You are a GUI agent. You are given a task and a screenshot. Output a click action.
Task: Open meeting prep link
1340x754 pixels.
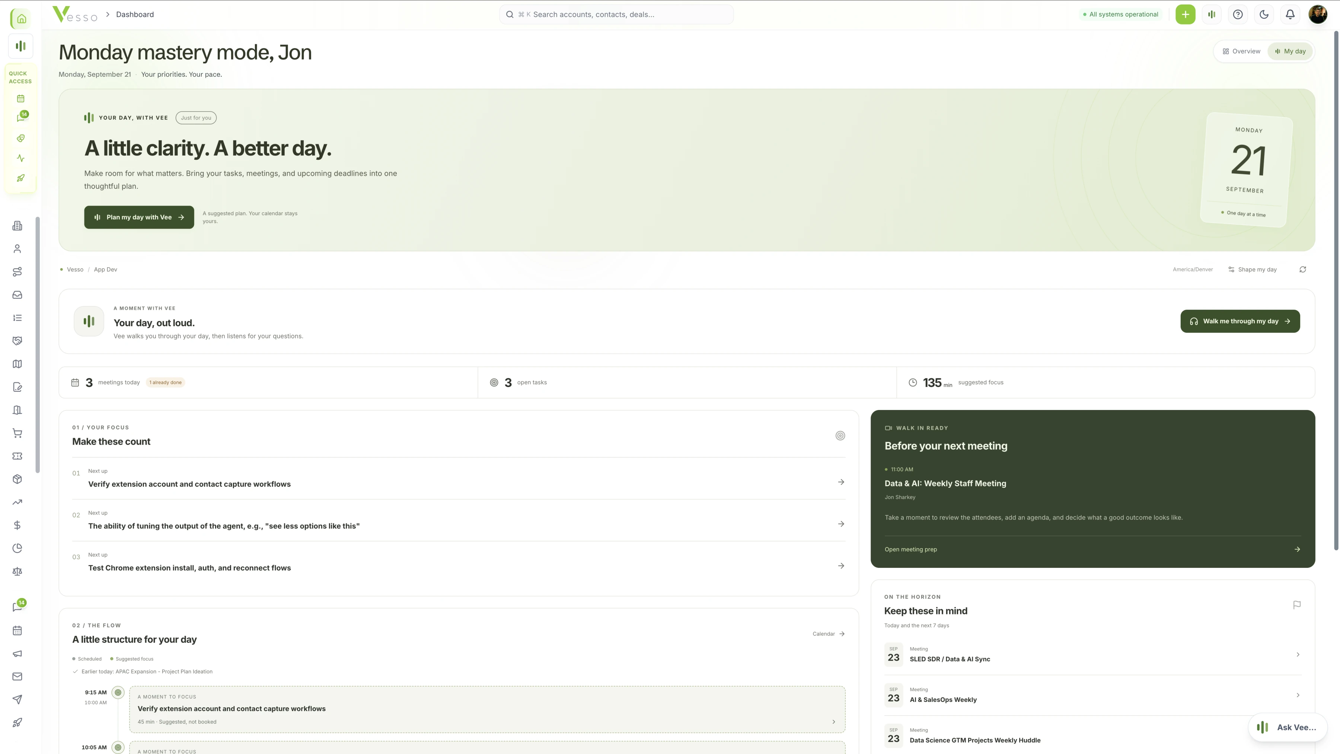click(x=1092, y=550)
